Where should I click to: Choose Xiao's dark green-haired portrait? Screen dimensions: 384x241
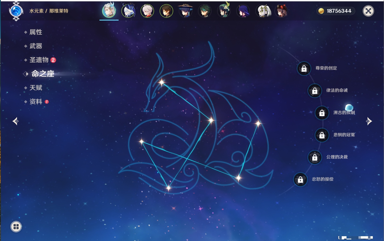pyautogui.click(x=204, y=11)
